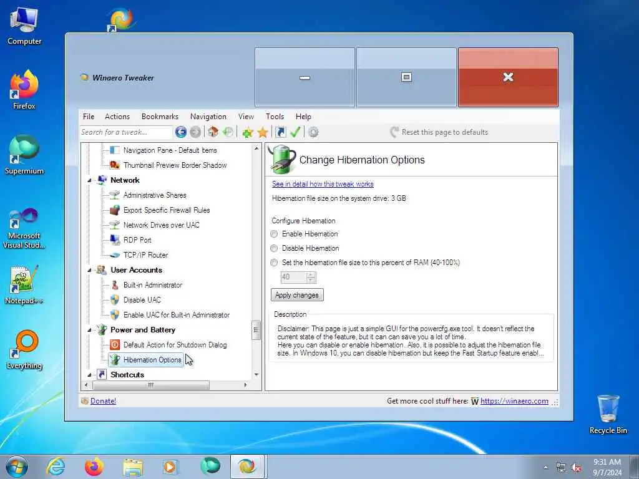Open the Notepad++ desktop icon
The width and height of the screenshot is (639, 479).
pyautogui.click(x=24, y=284)
